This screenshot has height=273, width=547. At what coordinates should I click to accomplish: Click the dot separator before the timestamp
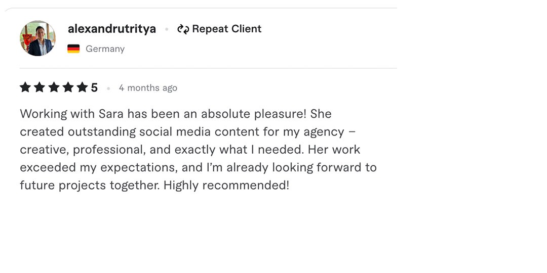[108, 88]
